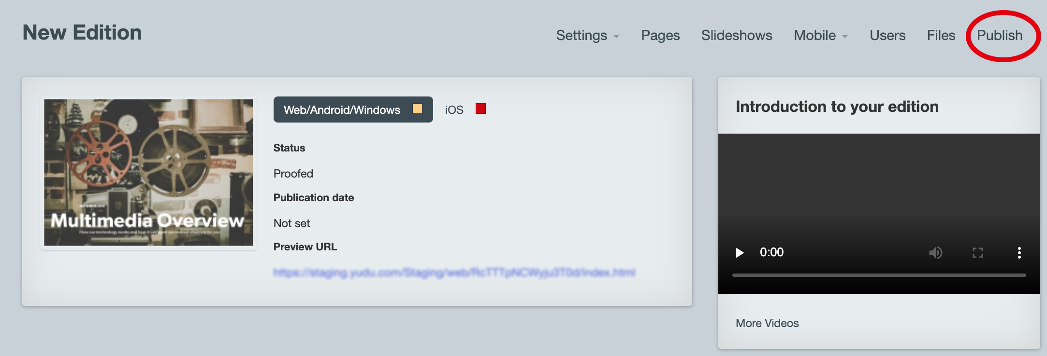
Task: Open the blurred Preview URL link
Action: coord(454,273)
